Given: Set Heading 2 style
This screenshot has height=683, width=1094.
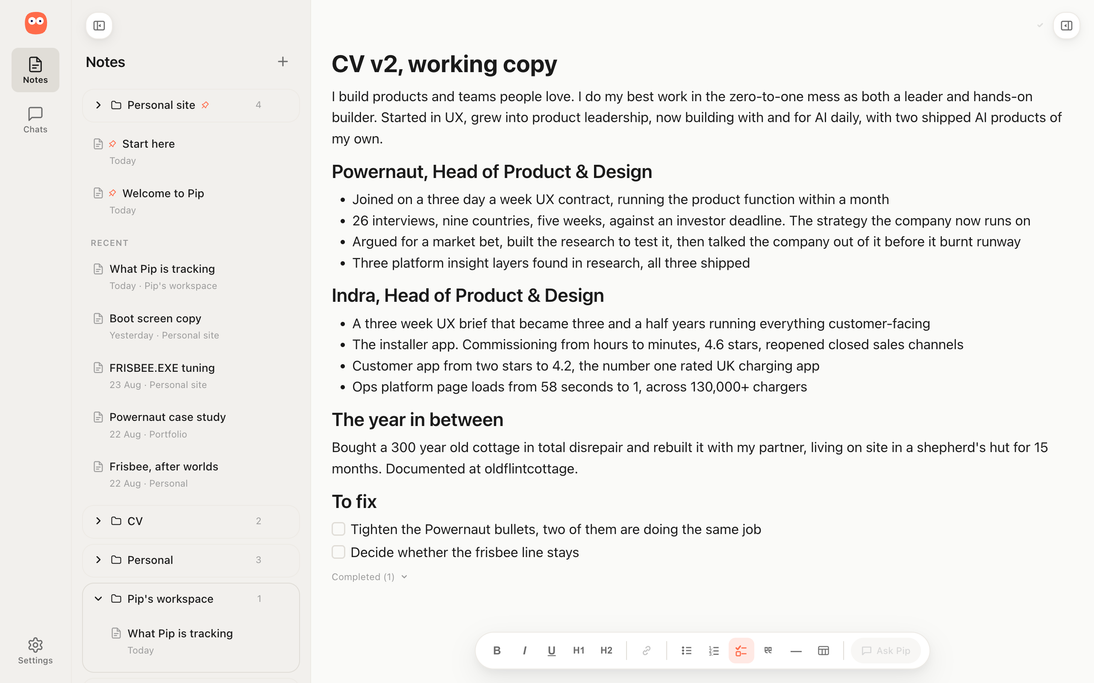Looking at the screenshot, I should coord(606,651).
